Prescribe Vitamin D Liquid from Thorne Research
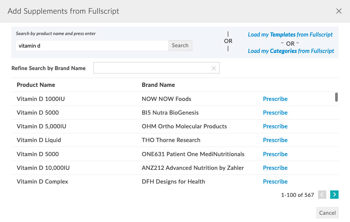The image size is (350, 222). (275, 140)
